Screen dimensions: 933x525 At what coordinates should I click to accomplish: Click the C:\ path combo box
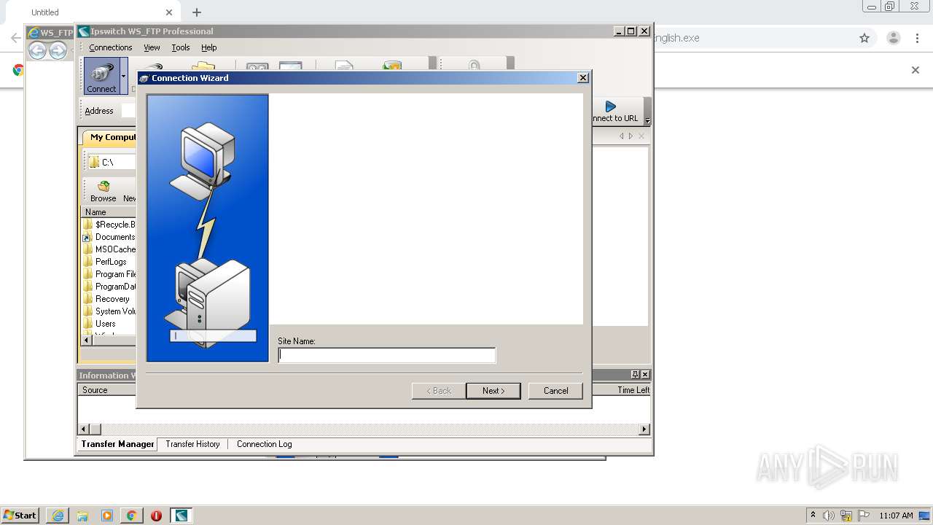click(x=111, y=162)
